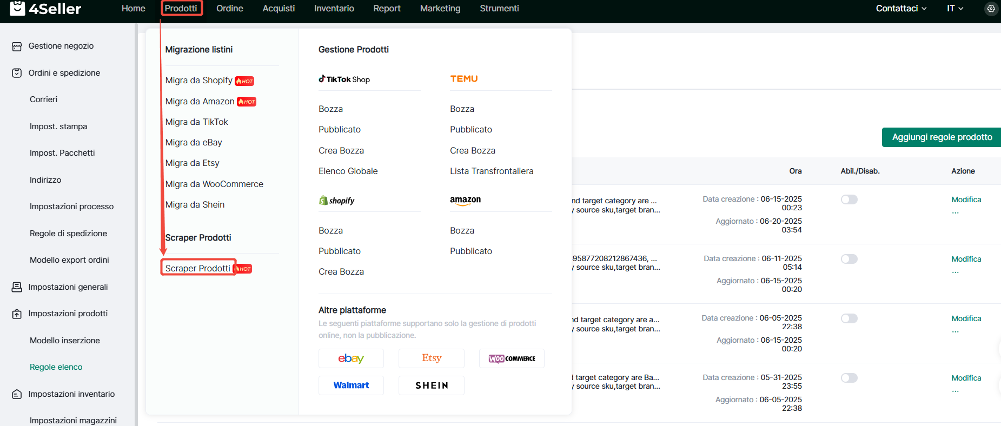Select the Walmart platform tile
Viewport: 1001px width, 426px height.
(351, 385)
